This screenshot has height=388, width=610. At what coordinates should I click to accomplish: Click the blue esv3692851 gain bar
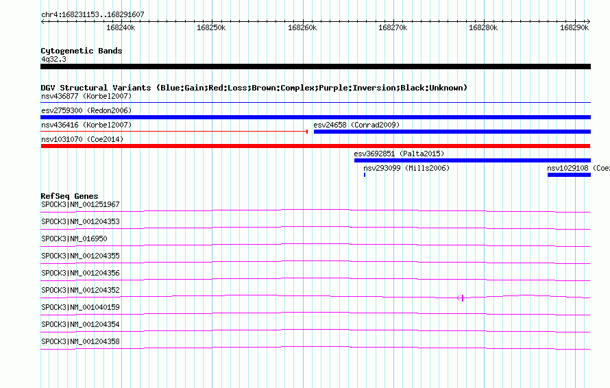[x=472, y=160]
